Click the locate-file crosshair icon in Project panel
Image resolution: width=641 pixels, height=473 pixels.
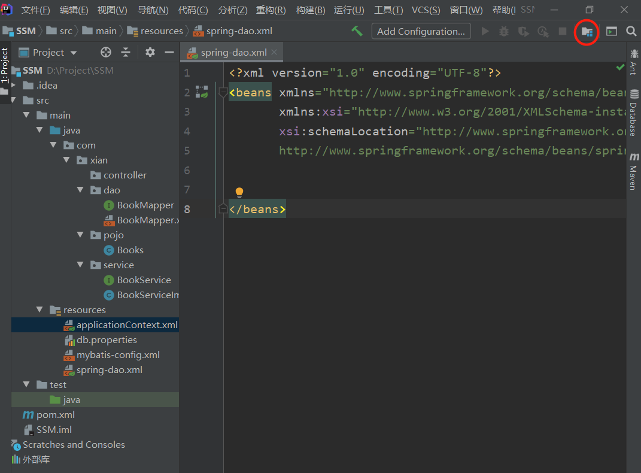106,53
